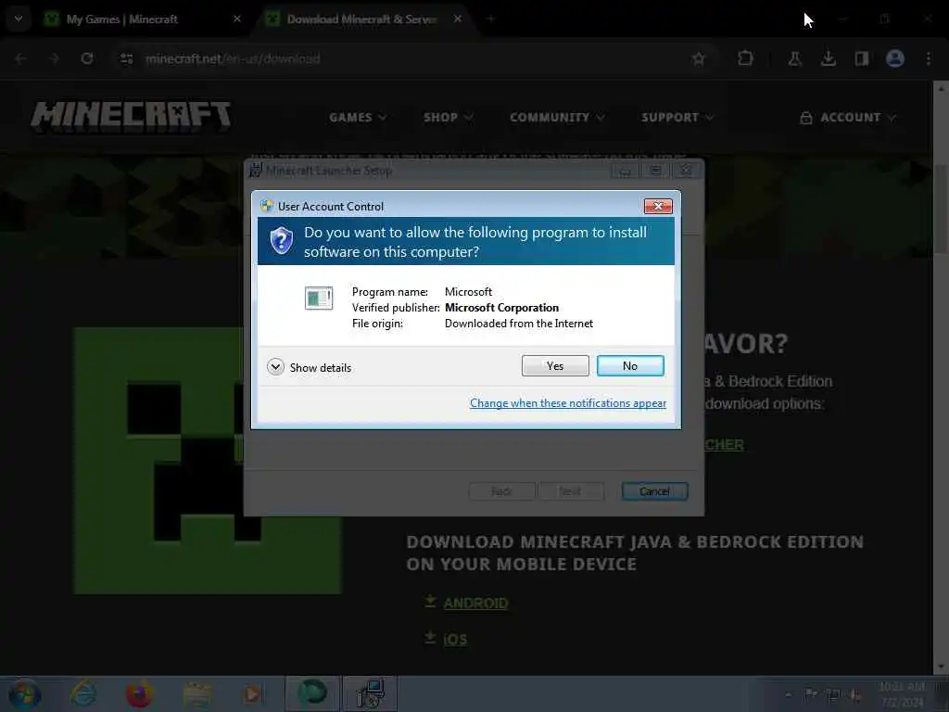Open the browser profile avatar
949x712 pixels.
895,58
